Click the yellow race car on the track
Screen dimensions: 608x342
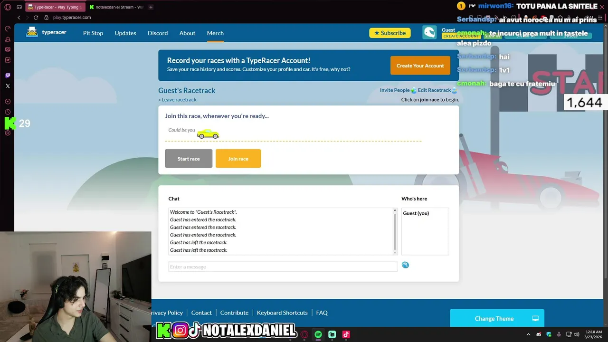click(208, 134)
